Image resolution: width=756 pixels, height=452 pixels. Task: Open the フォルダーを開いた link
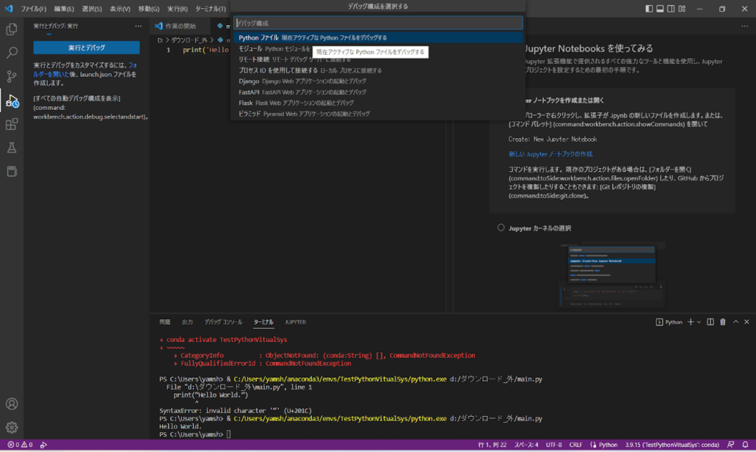point(85,70)
